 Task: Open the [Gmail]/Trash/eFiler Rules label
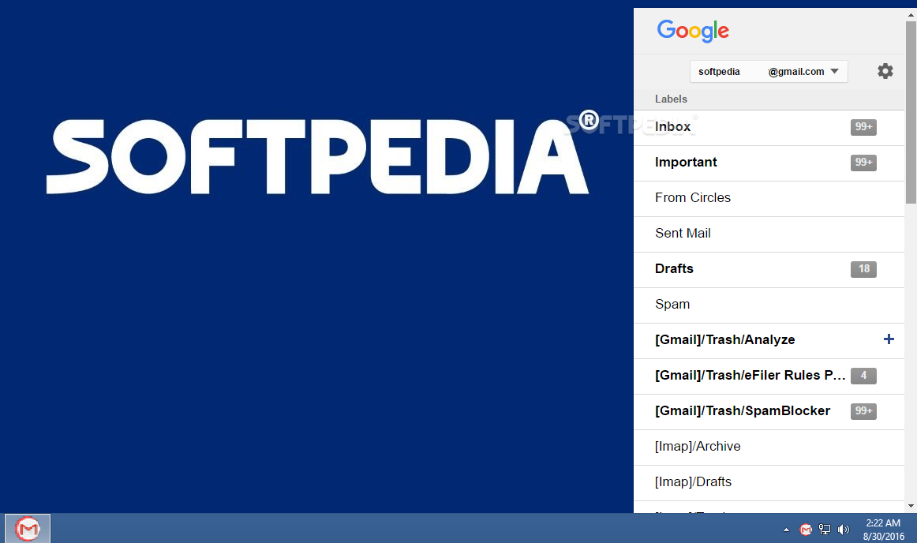(769, 376)
